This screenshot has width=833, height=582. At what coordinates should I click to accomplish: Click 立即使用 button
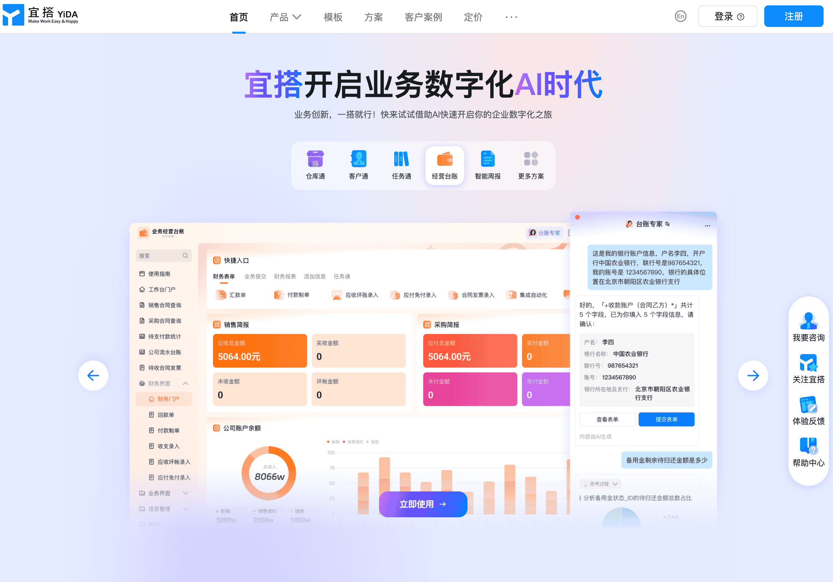click(423, 504)
